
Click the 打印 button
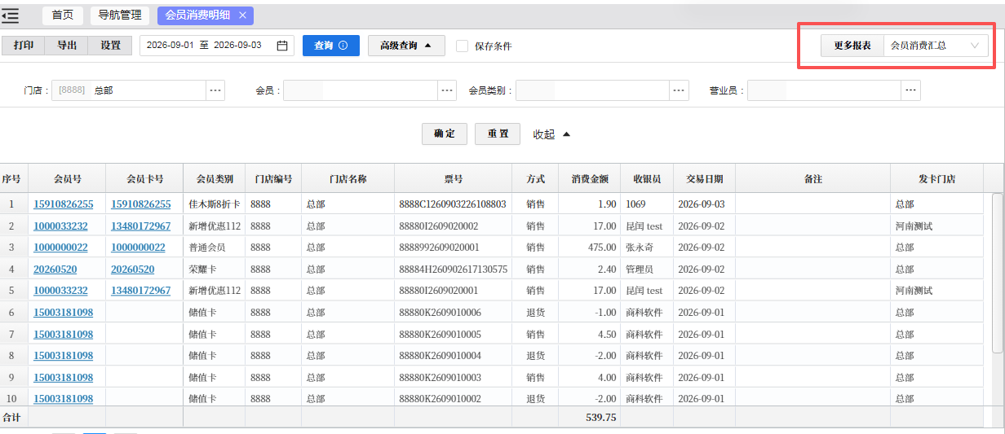pos(24,46)
